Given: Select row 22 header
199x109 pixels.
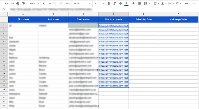Looking at the screenshot, I should click(x=4, y=106).
